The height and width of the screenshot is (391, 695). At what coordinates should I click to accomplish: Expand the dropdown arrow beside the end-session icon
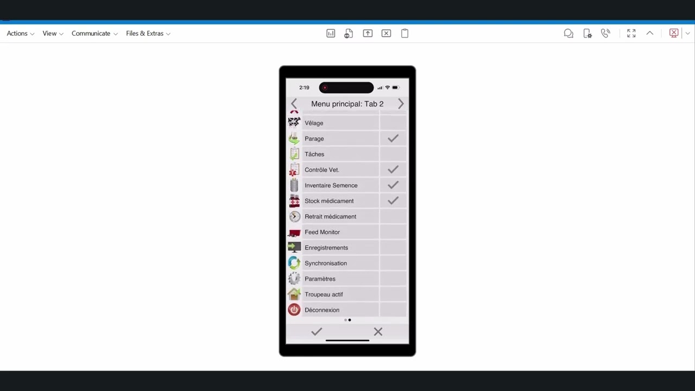coord(687,34)
